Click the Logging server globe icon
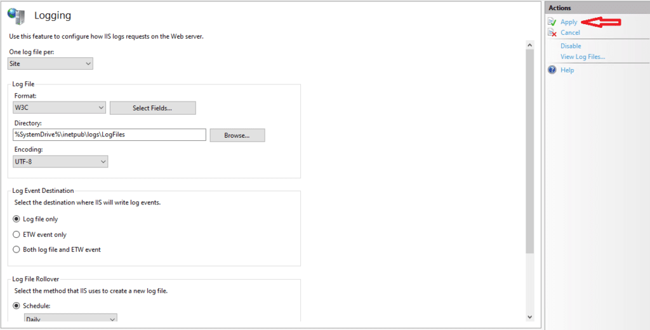650x330 pixels. 17,16
